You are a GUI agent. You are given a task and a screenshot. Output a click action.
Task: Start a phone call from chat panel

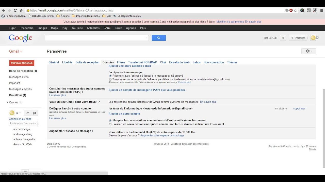point(27,113)
